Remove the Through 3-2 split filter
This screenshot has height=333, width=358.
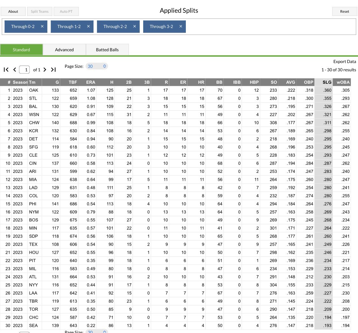[181, 26]
